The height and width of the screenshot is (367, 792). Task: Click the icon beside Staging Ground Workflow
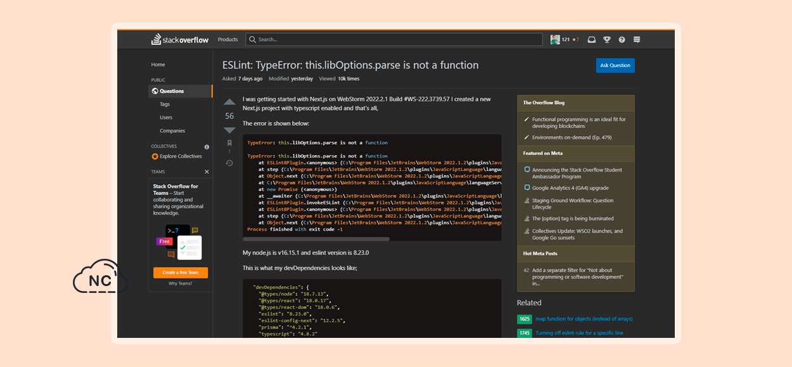coord(527,201)
